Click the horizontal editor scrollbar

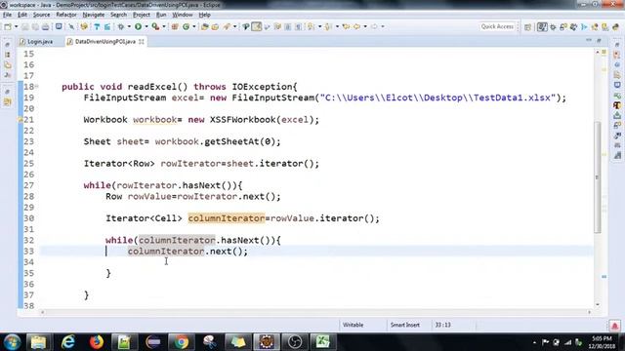[x=315, y=312]
